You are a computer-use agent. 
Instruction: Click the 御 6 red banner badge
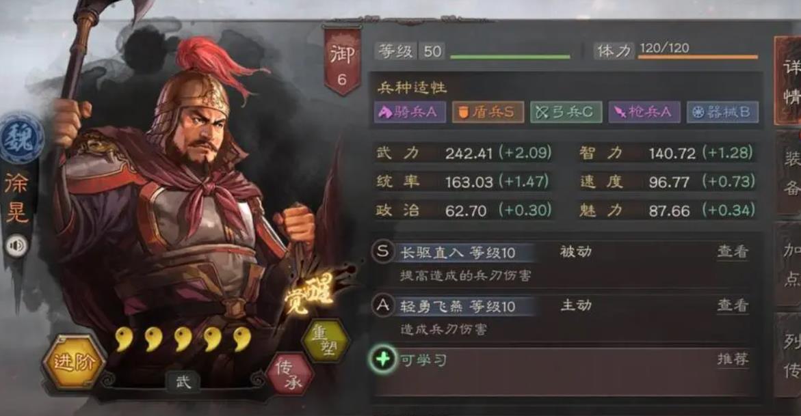click(x=341, y=61)
